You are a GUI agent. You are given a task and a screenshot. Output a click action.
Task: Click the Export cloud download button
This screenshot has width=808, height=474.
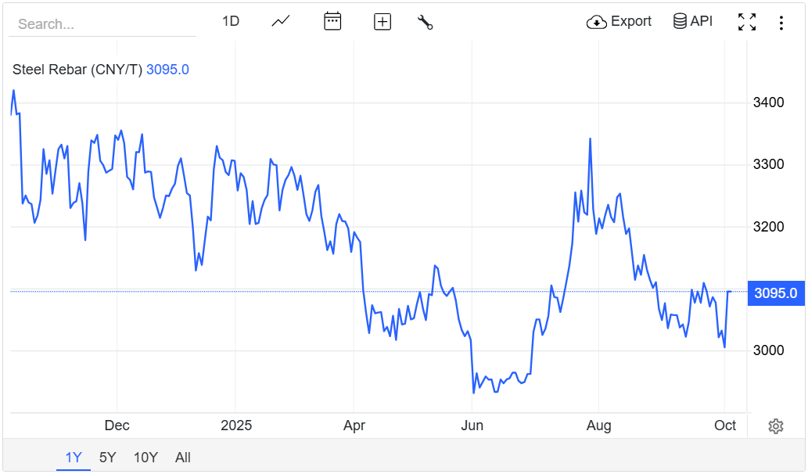pos(619,22)
